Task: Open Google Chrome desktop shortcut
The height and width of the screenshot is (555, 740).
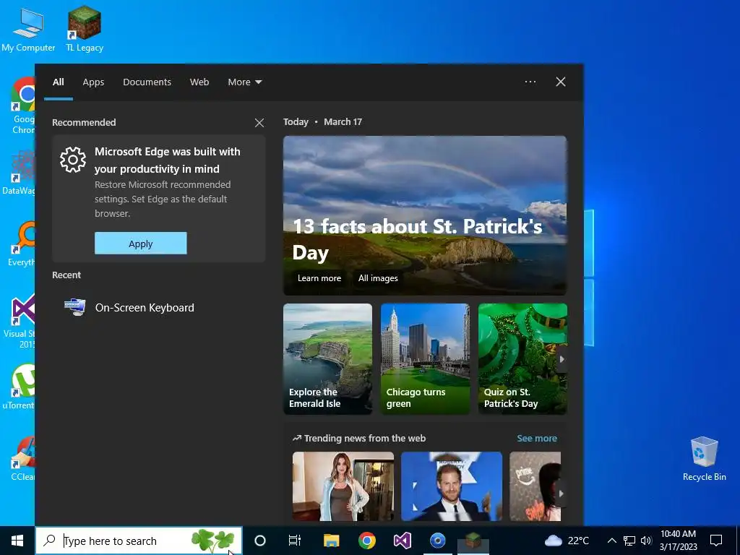Action: (x=22, y=106)
